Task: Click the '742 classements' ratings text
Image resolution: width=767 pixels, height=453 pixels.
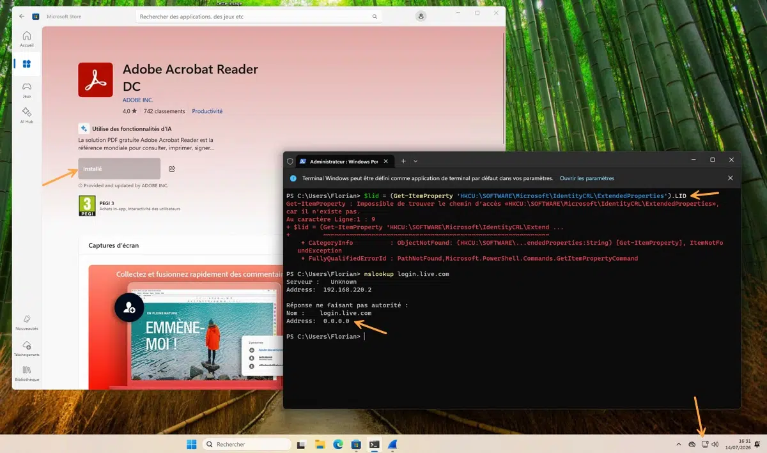Action: 164,111
